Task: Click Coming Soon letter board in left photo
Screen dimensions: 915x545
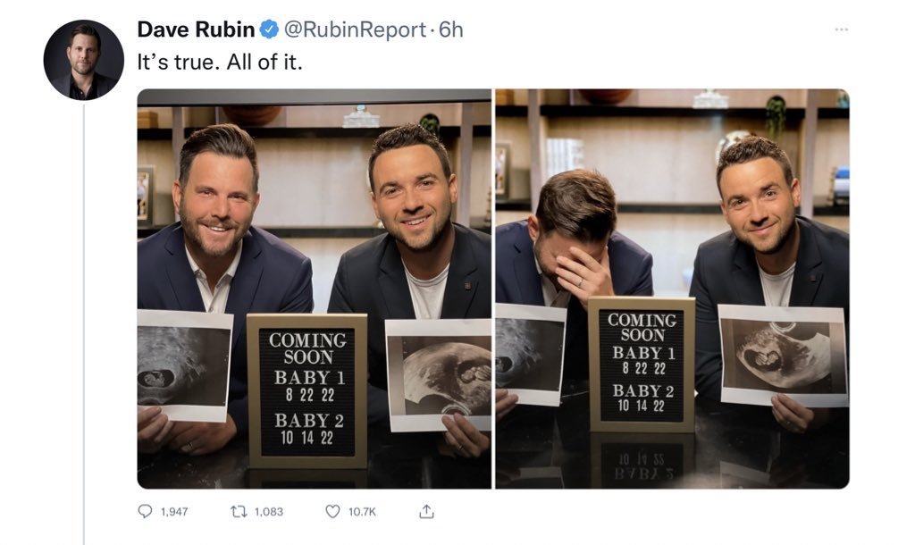Action: [307, 390]
